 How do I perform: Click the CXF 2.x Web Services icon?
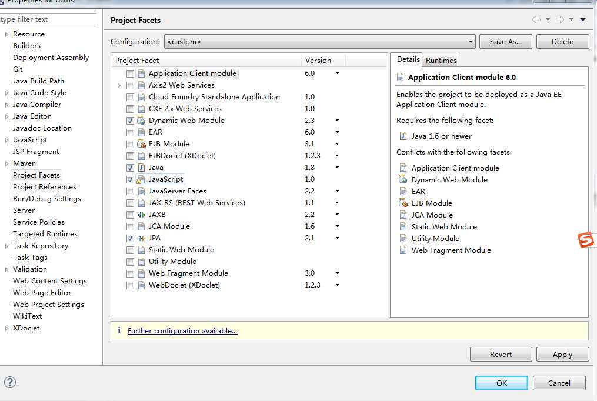pyautogui.click(x=141, y=109)
